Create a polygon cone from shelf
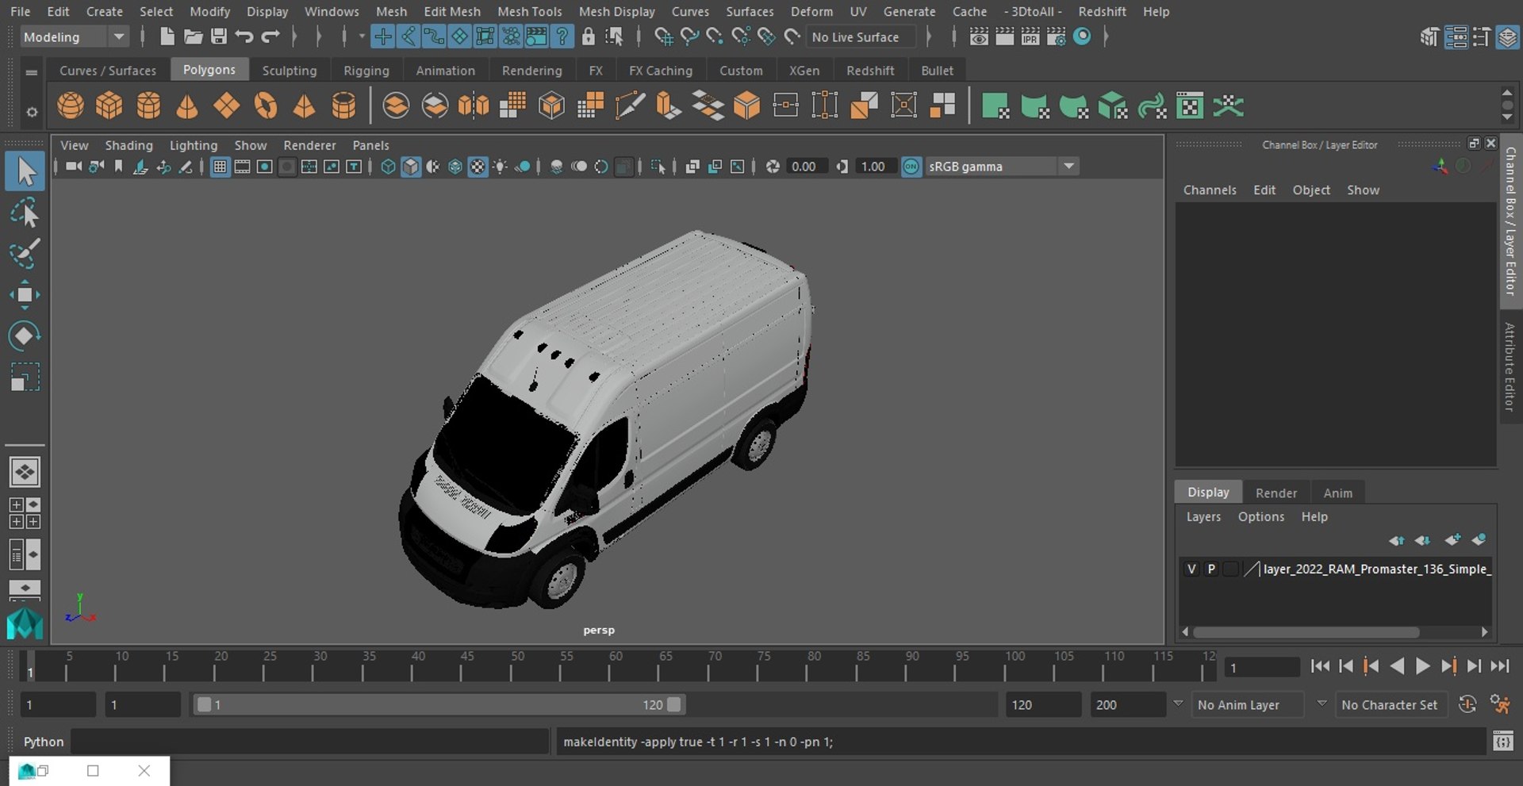Image resolution: width=1523 pixels, height=786 pixels. click(x=187, y=105)
